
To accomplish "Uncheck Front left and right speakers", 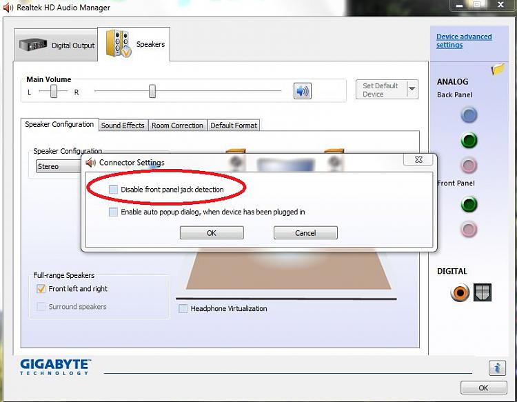I will pos(41,289).
